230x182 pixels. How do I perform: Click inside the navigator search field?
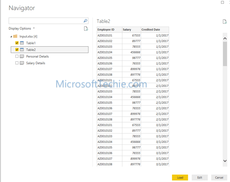pyautogui.click(x=45, y=21)
